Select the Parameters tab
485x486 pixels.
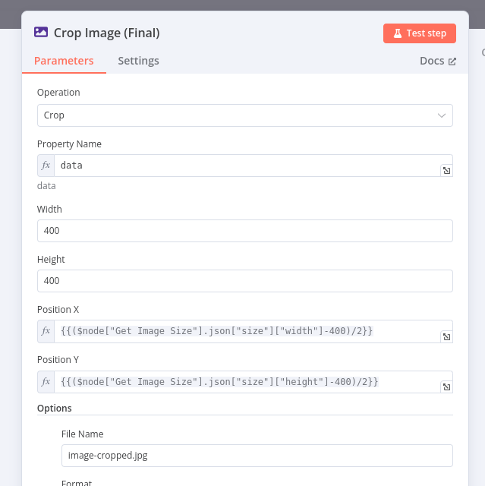[x=64, y=61]
